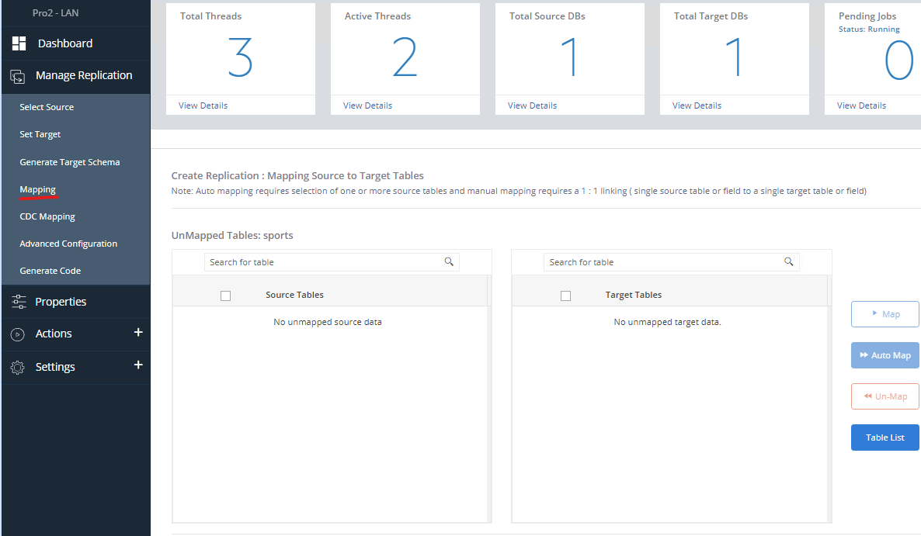The image size is (921, 536).
Task: Go to Set Target step
Action: [x=40, y=134]
